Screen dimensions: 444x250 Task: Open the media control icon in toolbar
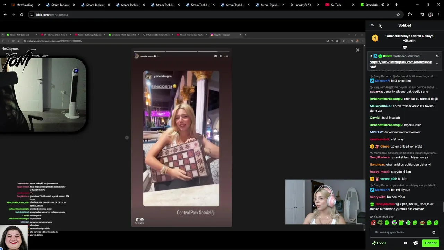pyautogui.click(x=422, y=15)
